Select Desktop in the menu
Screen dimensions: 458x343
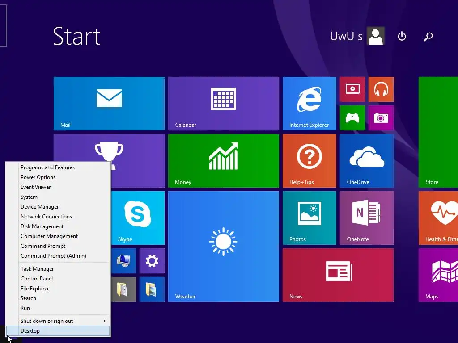coord(58,331)
